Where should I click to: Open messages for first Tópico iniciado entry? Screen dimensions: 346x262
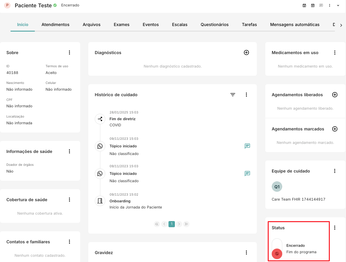[x=247, y=146]
